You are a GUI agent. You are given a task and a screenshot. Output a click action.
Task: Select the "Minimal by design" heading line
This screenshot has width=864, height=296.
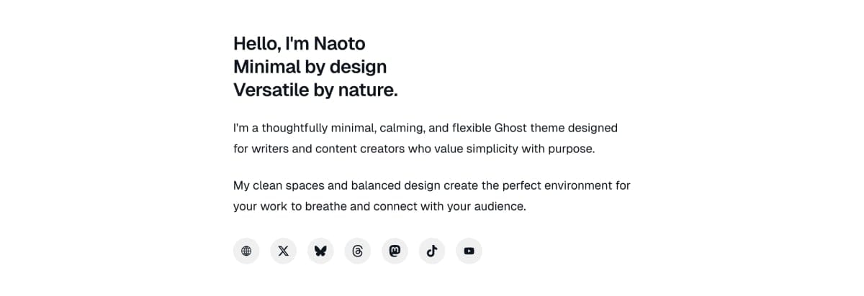310,67
